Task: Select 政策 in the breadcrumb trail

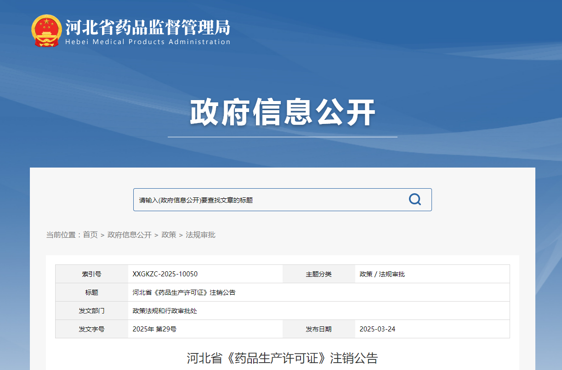Action: [169, 235]
